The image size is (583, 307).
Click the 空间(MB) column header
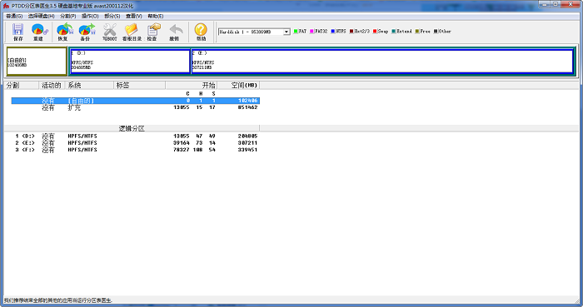click(x=238, y=86)
